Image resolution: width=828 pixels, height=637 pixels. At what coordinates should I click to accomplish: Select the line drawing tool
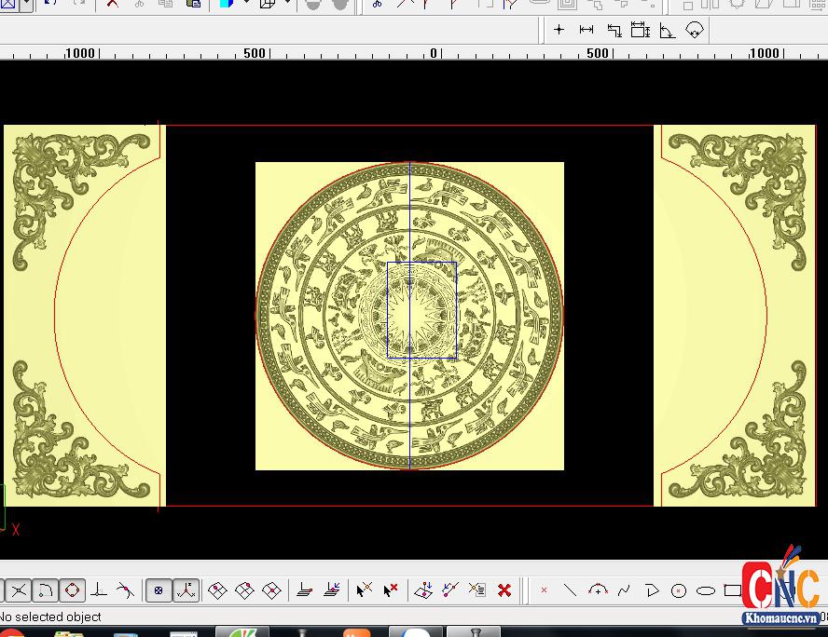[x=571, y=590]
